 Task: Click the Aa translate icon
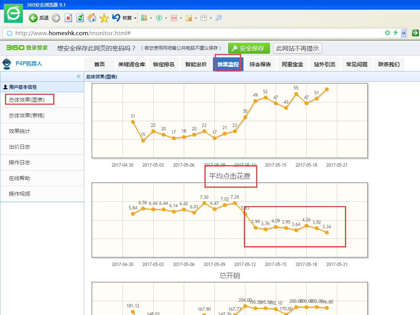pos(174,18)
